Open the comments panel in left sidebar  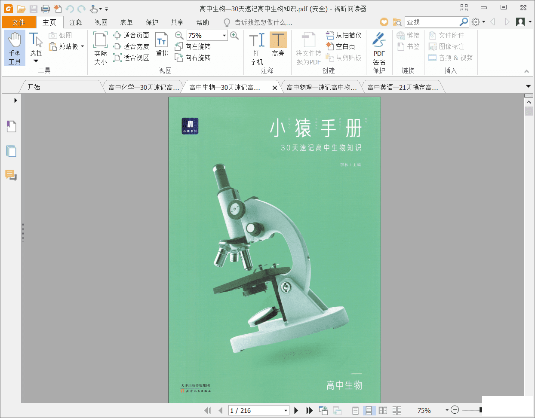[11, 175]
